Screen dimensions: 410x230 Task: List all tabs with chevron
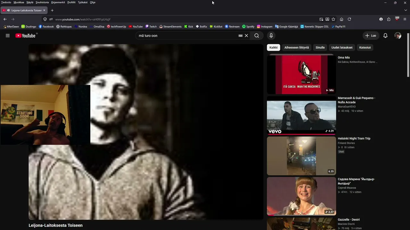406,10
